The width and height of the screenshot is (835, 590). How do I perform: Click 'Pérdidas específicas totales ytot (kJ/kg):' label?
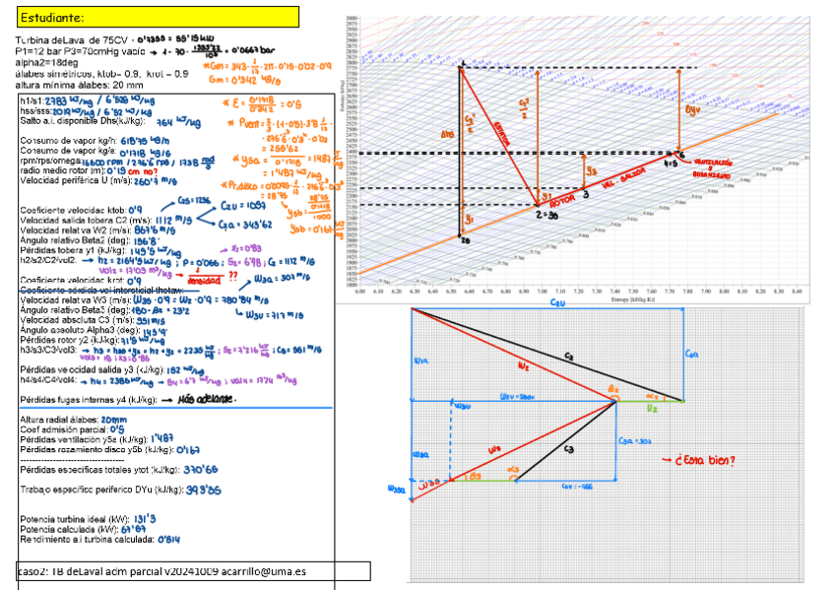pos(99,470)
